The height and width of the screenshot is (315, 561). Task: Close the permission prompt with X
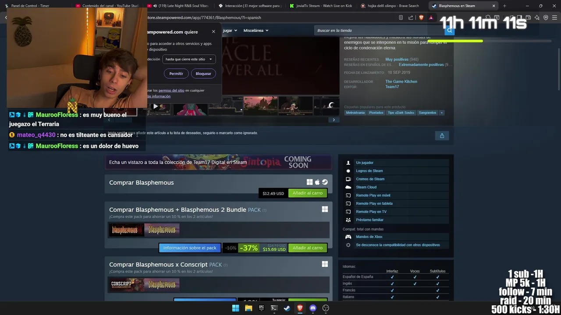click(x=213, y=31)
